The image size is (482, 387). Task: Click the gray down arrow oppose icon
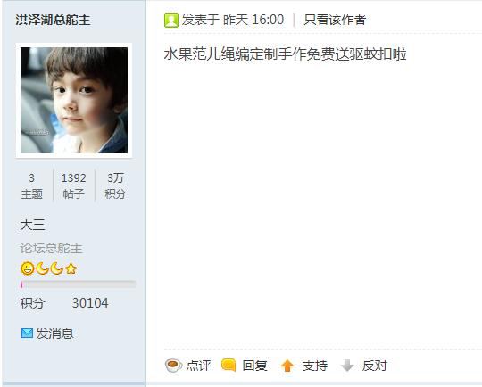pos(347,366)
